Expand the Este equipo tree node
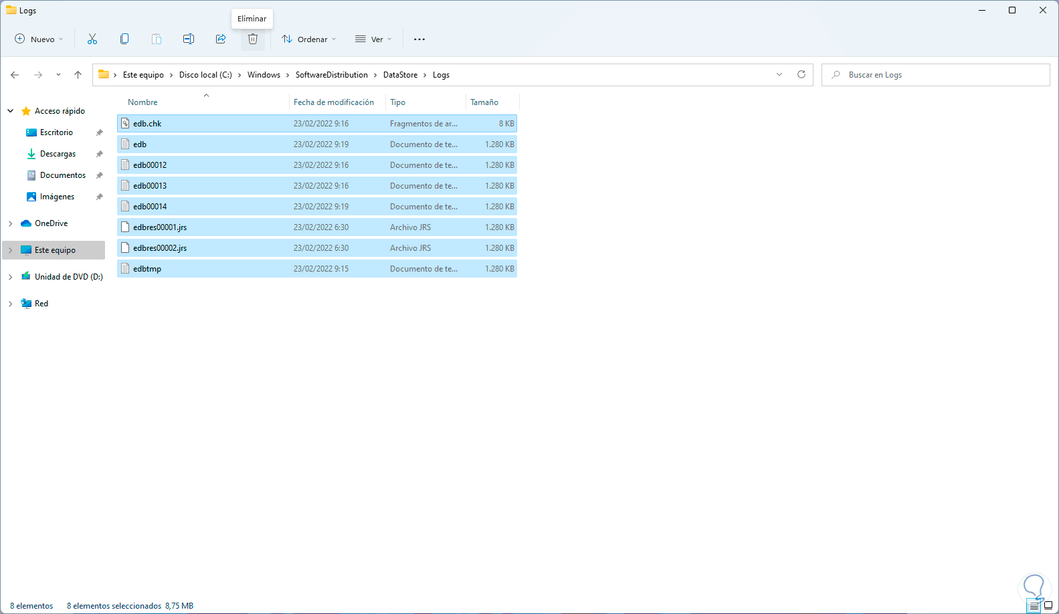Image resolution: width=1059 pixels, height=614 pixels. click(x=11, y=250)
